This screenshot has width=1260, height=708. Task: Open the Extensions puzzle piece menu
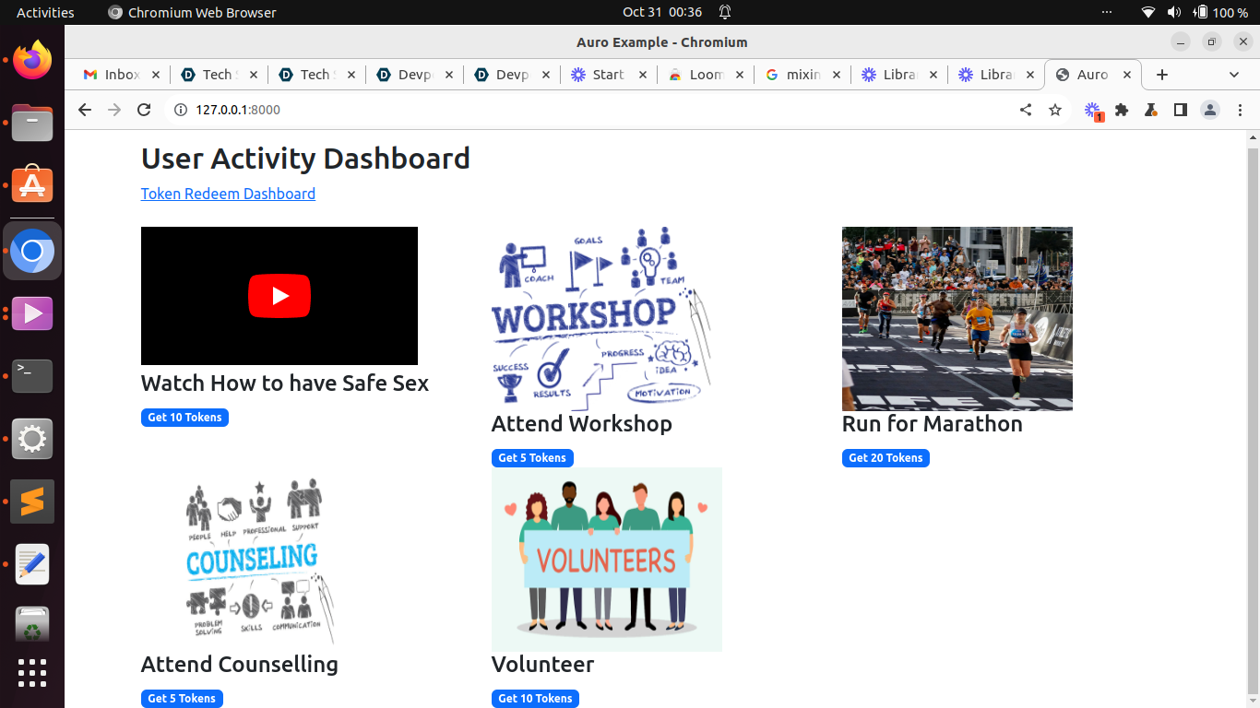1122,110
